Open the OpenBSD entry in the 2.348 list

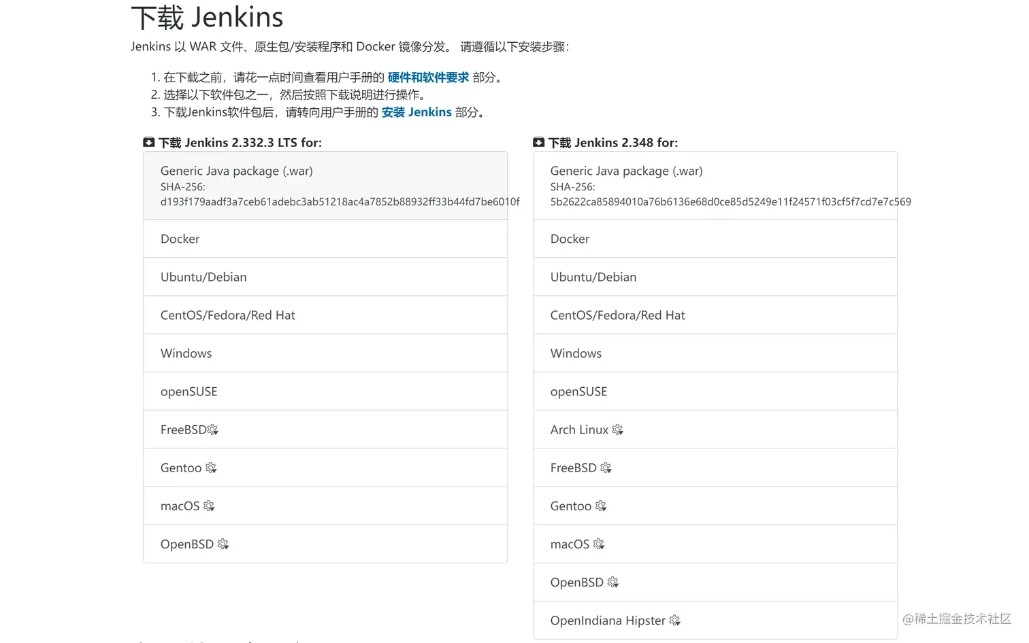(715, 582)
